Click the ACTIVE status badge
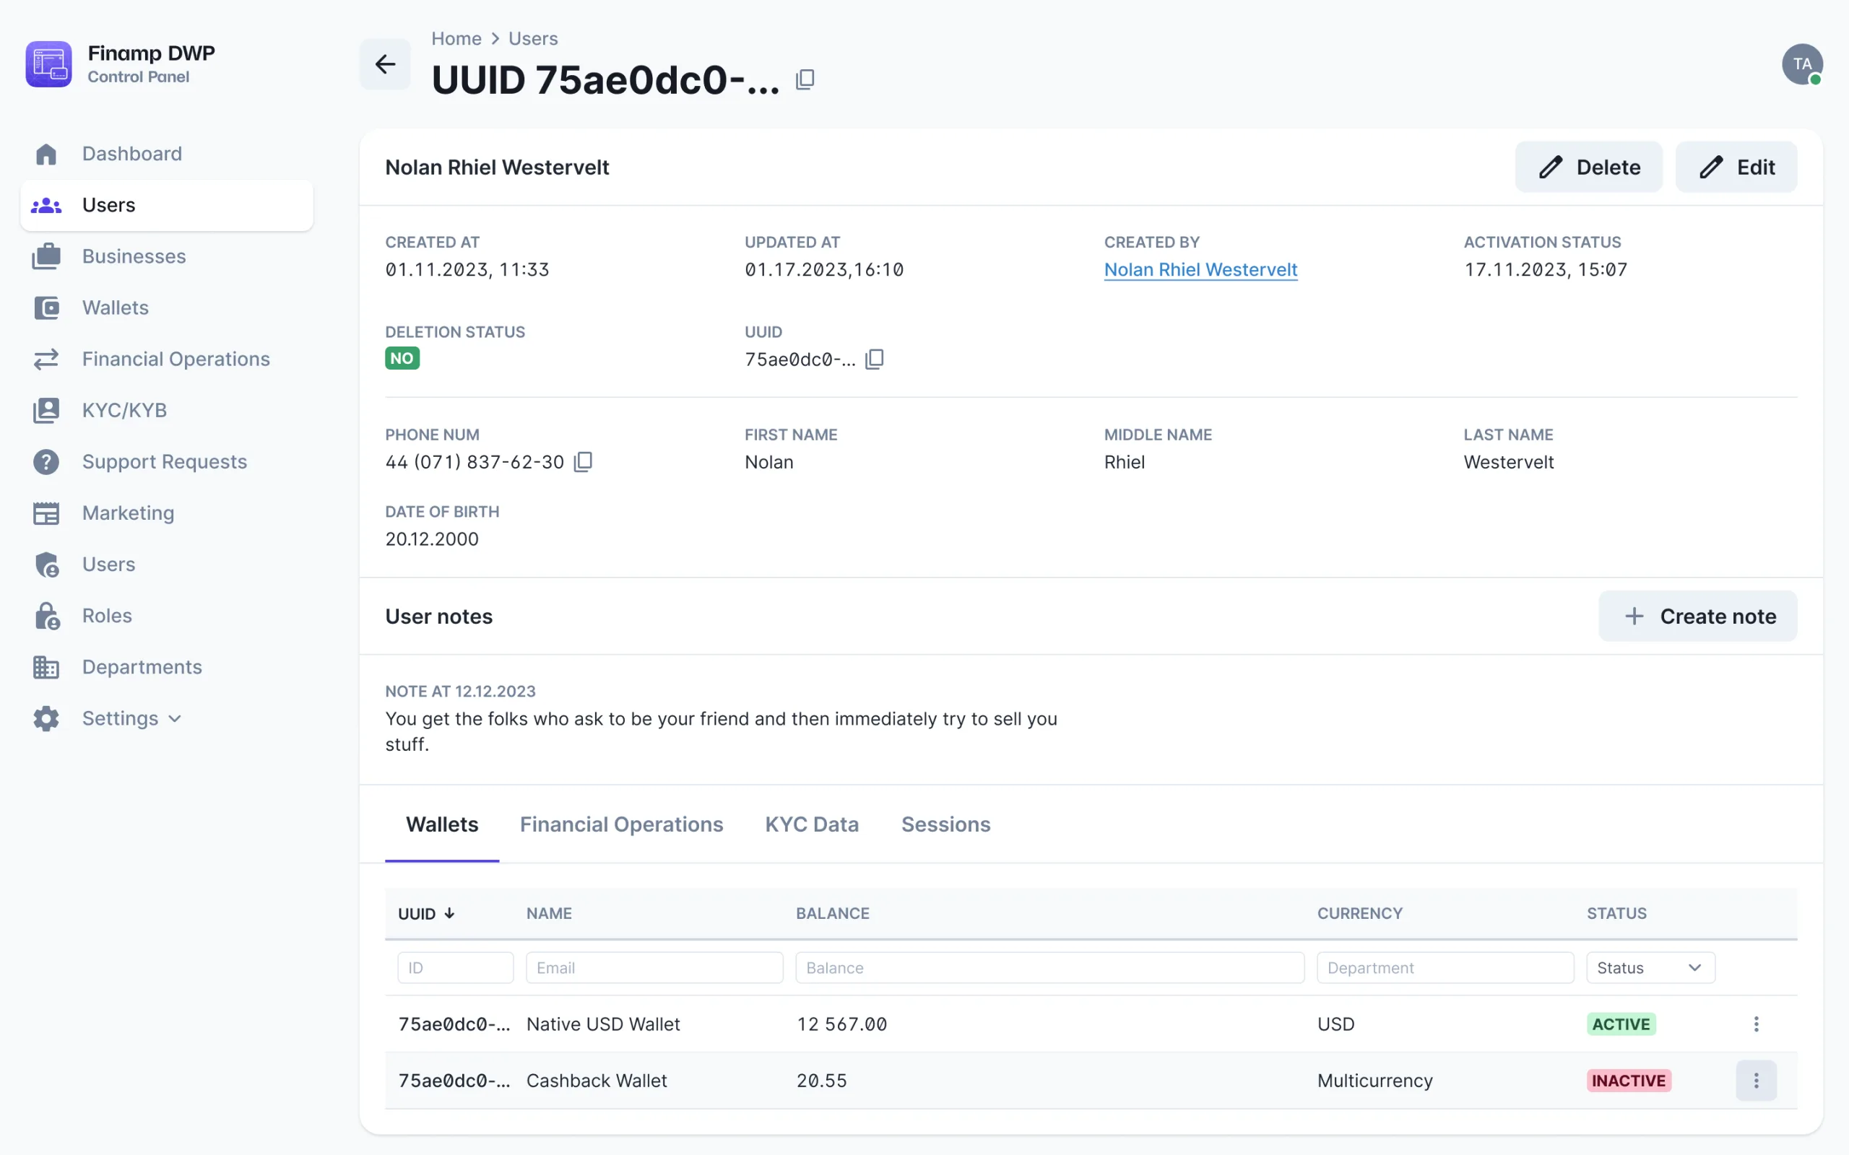This screenshot has width=1849, height=1155. point(1621,1024)
